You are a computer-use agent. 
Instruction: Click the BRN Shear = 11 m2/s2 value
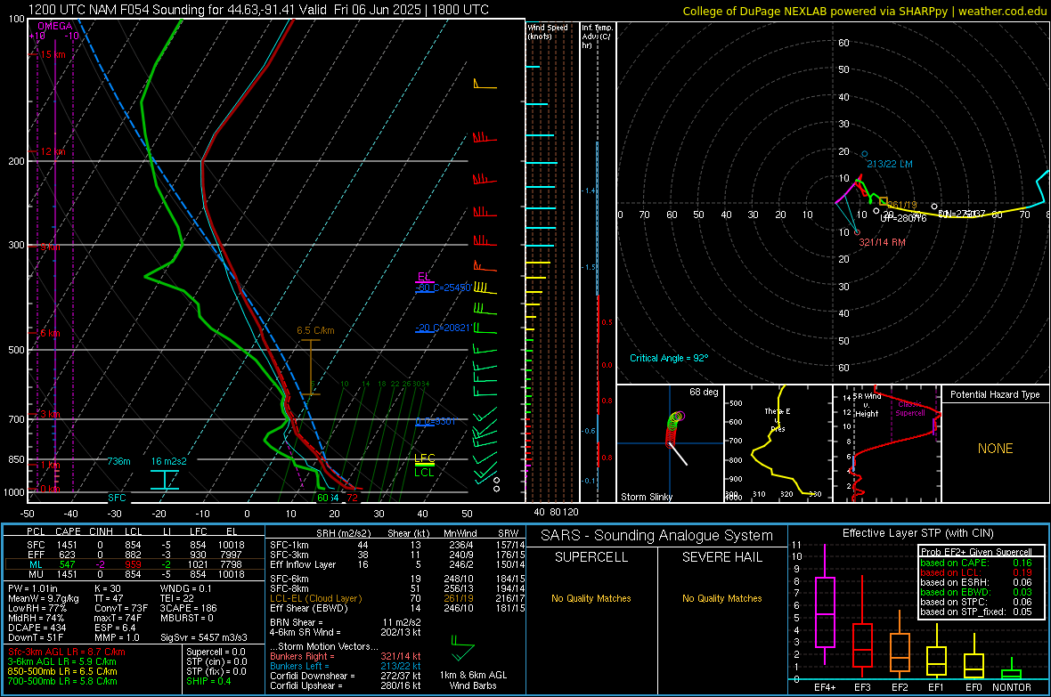345,622
